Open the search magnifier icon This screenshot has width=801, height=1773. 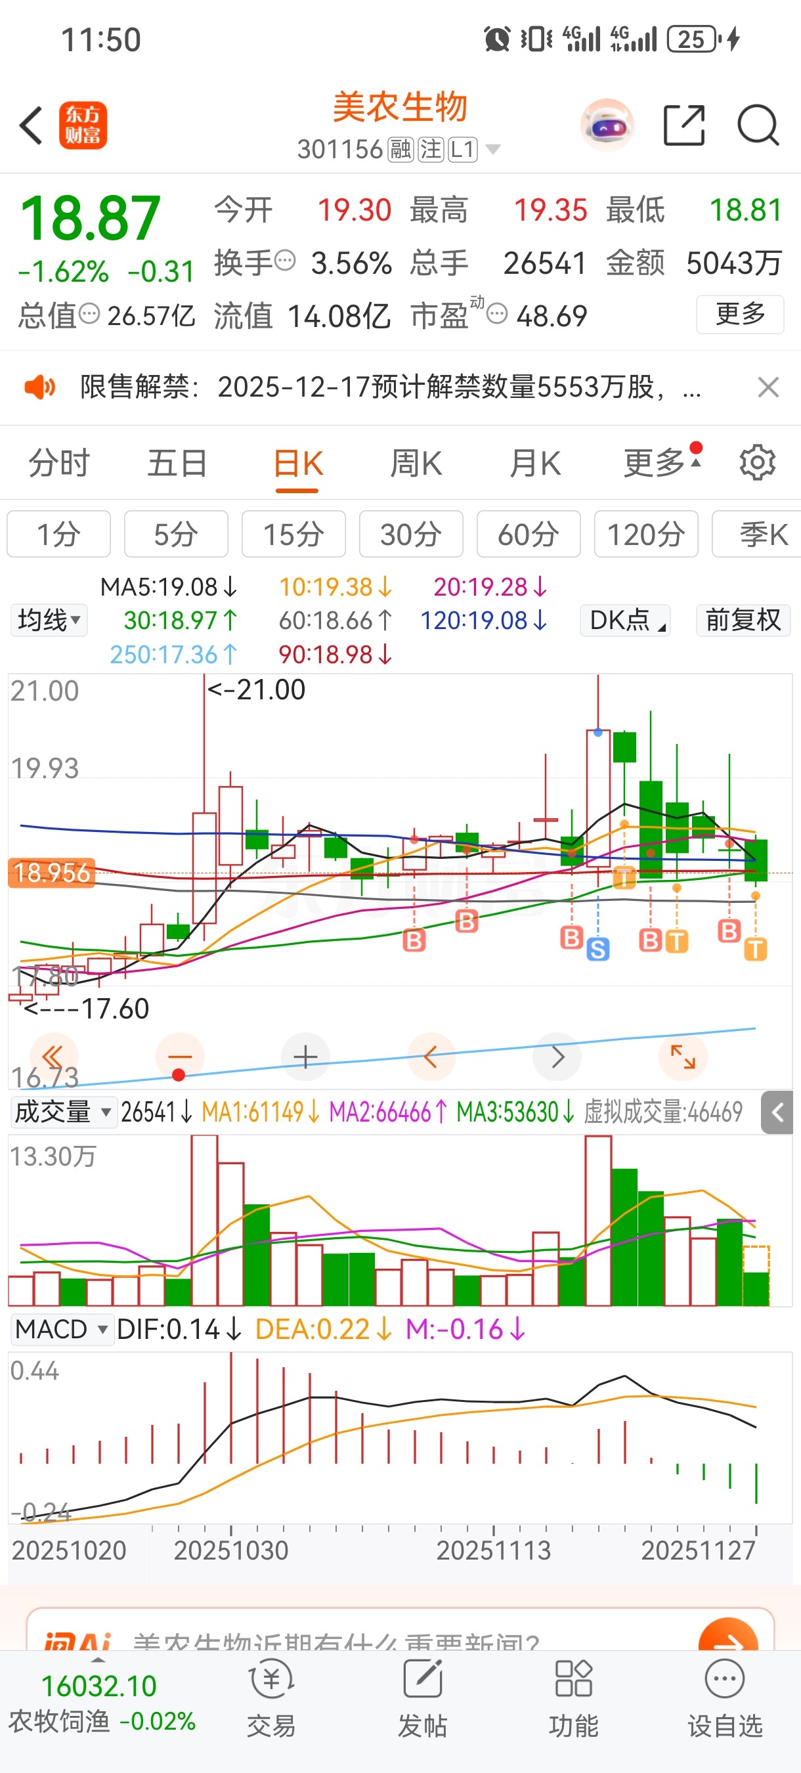coord(758,125)
